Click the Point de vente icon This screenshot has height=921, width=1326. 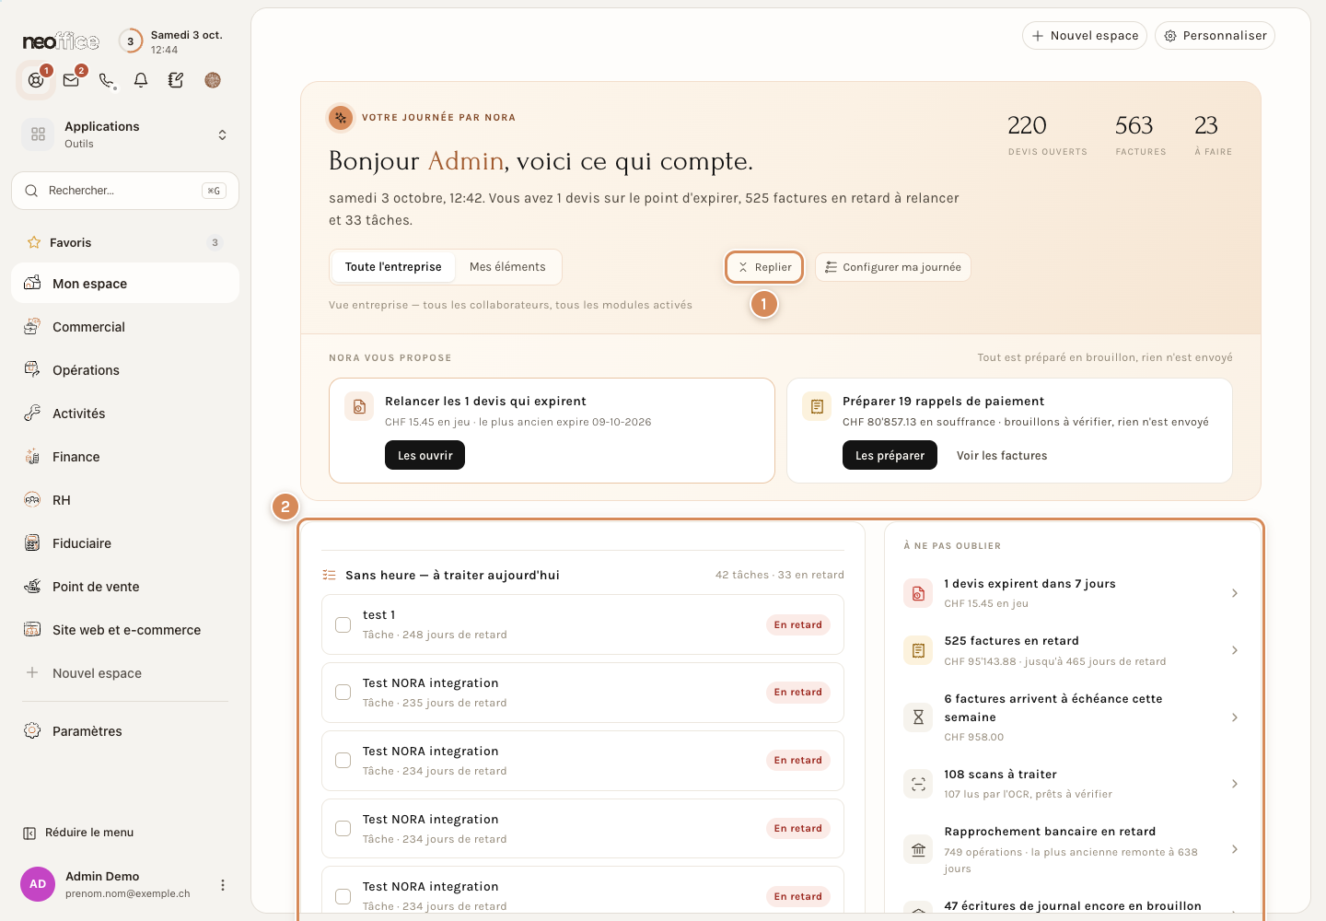click(x=32, y=587)
